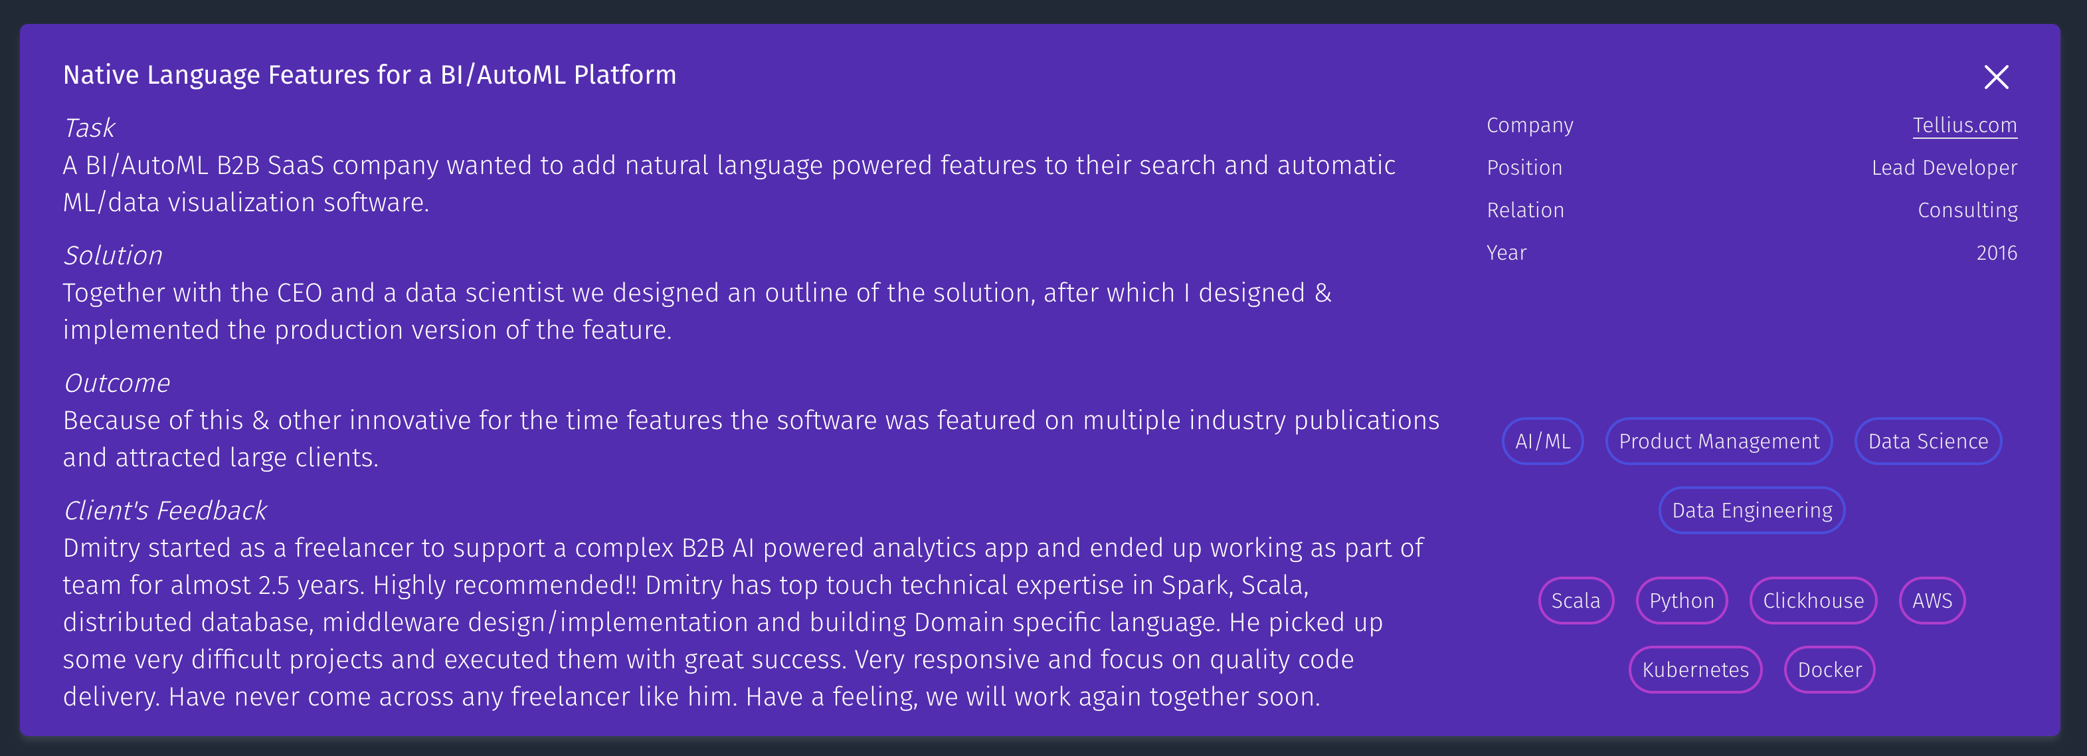Click the Company field label
This screenshot has height=756, width=2087.
tap(1530, 125)
